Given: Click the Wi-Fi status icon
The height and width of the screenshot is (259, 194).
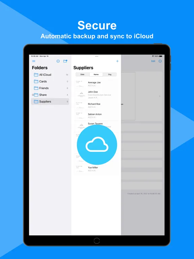Looking at the screenshot, I should [x=153, y=56].
